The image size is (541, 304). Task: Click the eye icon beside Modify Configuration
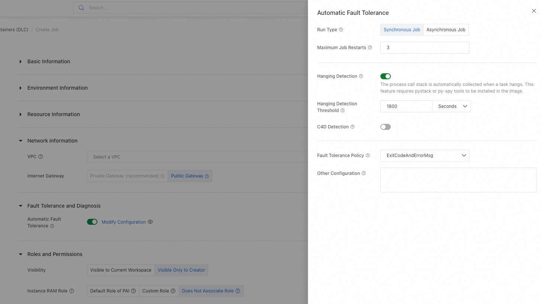coord(150,222)
